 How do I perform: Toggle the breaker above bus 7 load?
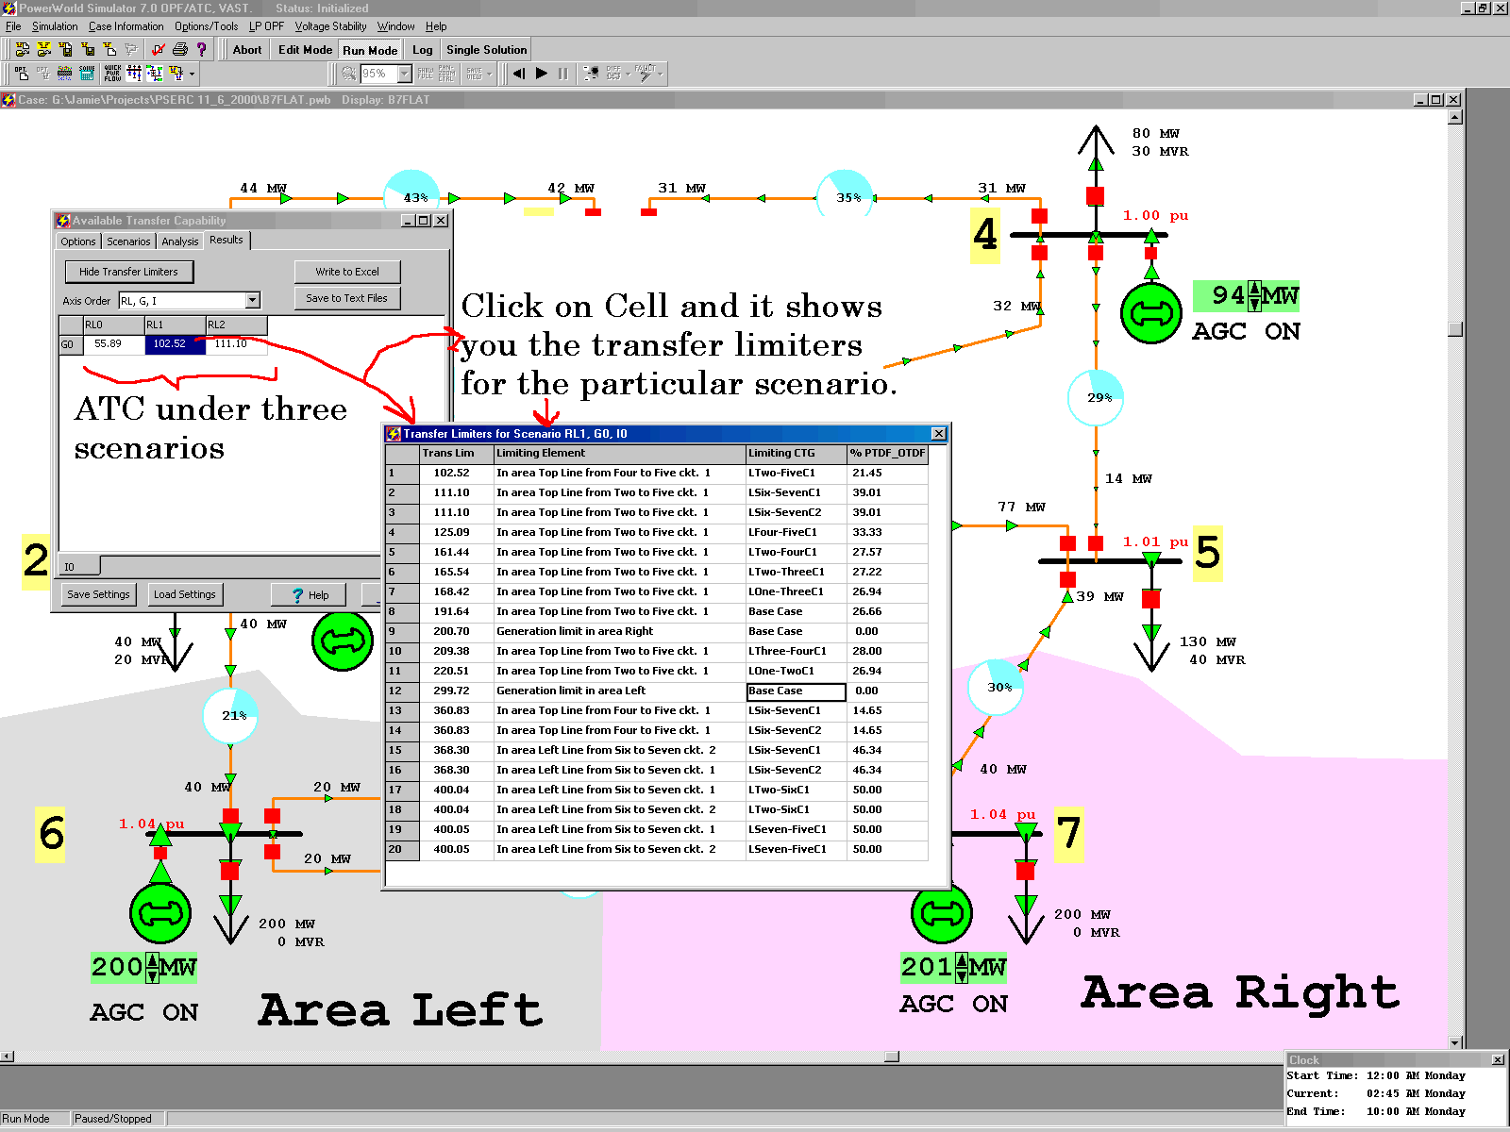pos(1025,870)
